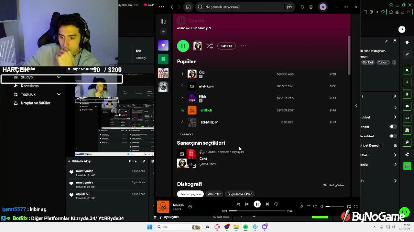The image size is (414, 232).
Task: Enter full screen player icon
Action: pos(356,207)
